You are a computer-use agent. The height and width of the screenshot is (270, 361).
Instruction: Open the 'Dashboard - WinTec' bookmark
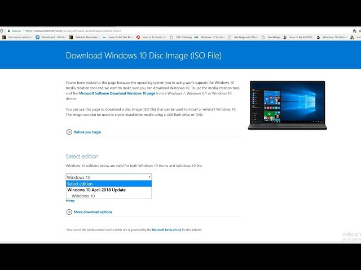click(51, 37)
